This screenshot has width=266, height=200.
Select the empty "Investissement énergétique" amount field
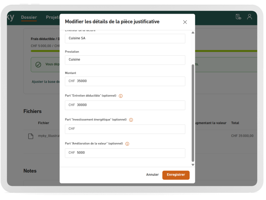tap(125, 129)
